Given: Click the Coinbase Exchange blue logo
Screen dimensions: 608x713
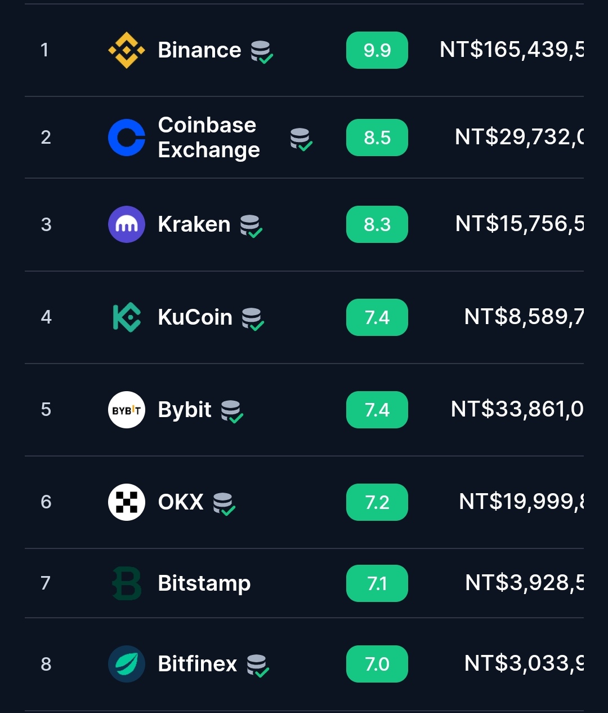Looking at the screenshot, I should [127, 138].
